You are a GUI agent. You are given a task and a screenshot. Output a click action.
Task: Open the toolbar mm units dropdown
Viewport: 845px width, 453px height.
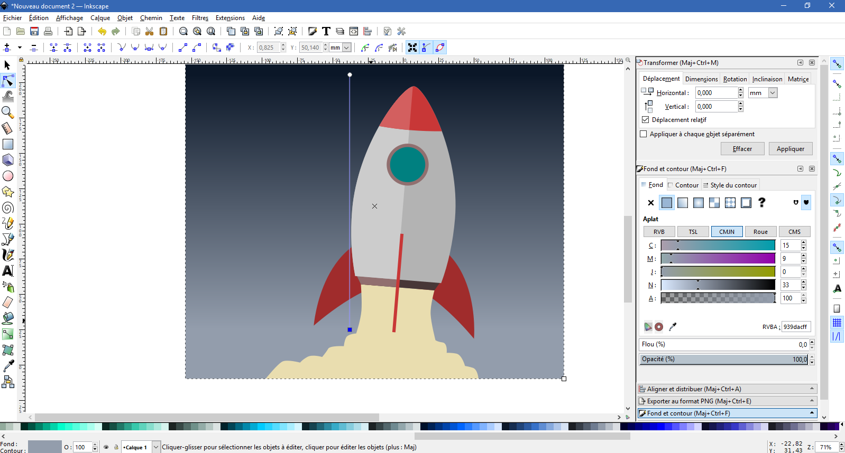point(347,48)
